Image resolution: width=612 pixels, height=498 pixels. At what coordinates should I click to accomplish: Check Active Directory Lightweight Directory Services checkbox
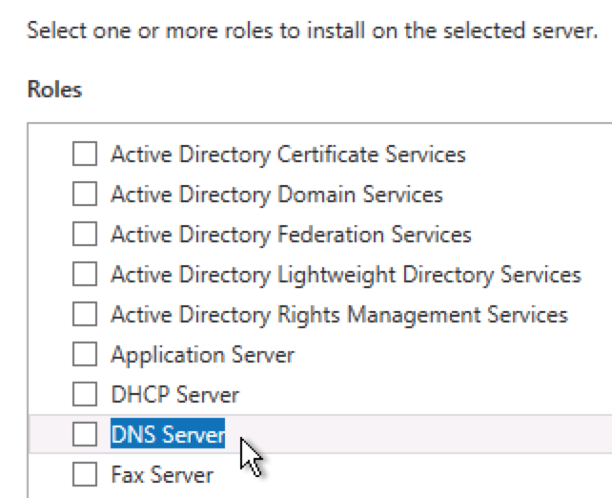pyautogui.click(x=85, y=274)
